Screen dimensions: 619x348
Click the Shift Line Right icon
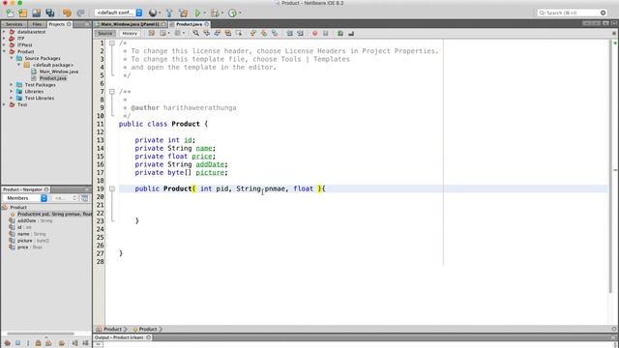tap(300, 34)
